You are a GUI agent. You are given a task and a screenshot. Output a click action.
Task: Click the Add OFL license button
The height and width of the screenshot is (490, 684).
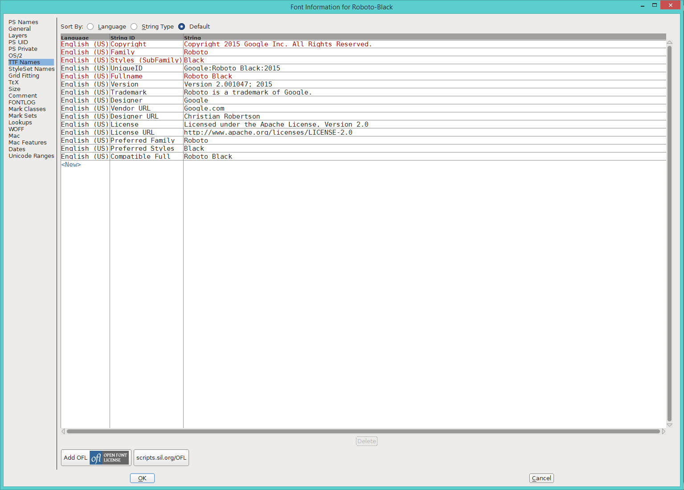[96, 457]
